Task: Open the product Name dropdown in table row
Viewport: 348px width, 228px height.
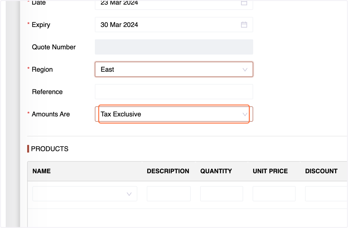Action: (x=85, y=194)
